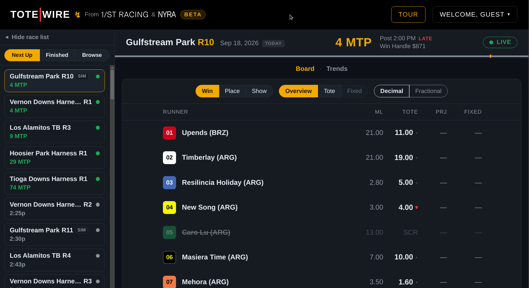Viewport: 529px width, 288px height.
Task: Click the ToteWire logo
Action: pos(40,14)
